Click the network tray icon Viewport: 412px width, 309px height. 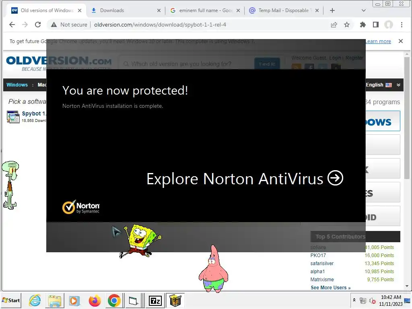[x=363, y=301]
